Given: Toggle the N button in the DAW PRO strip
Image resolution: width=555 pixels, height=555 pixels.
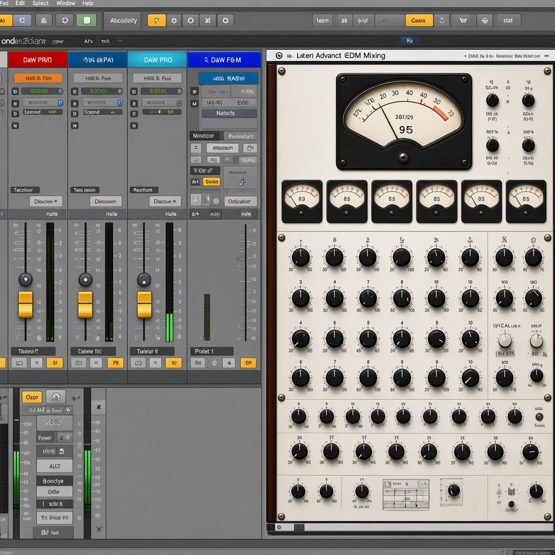Looking at the screenshot, I should point(134,126).
